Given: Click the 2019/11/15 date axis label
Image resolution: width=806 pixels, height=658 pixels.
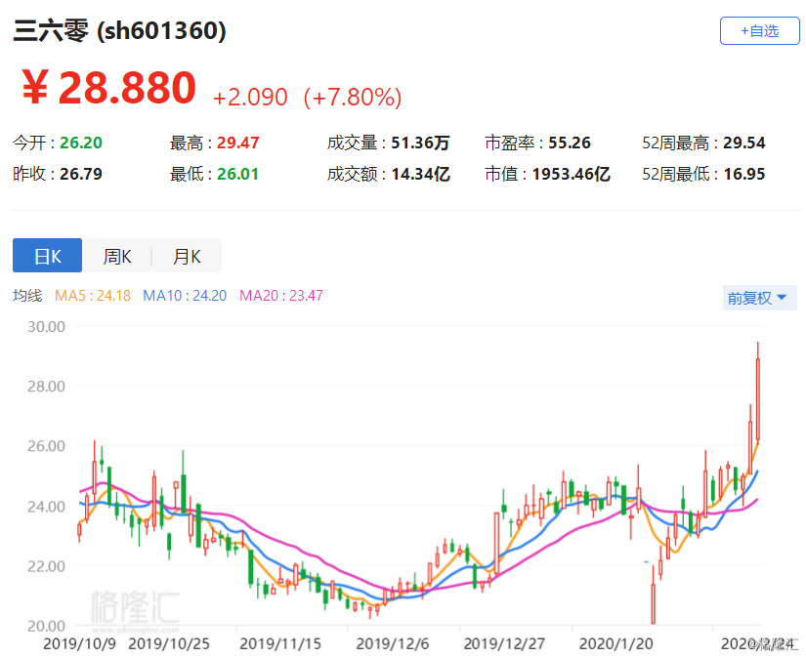Looking at the screenshot, I should tap(280, 643).
